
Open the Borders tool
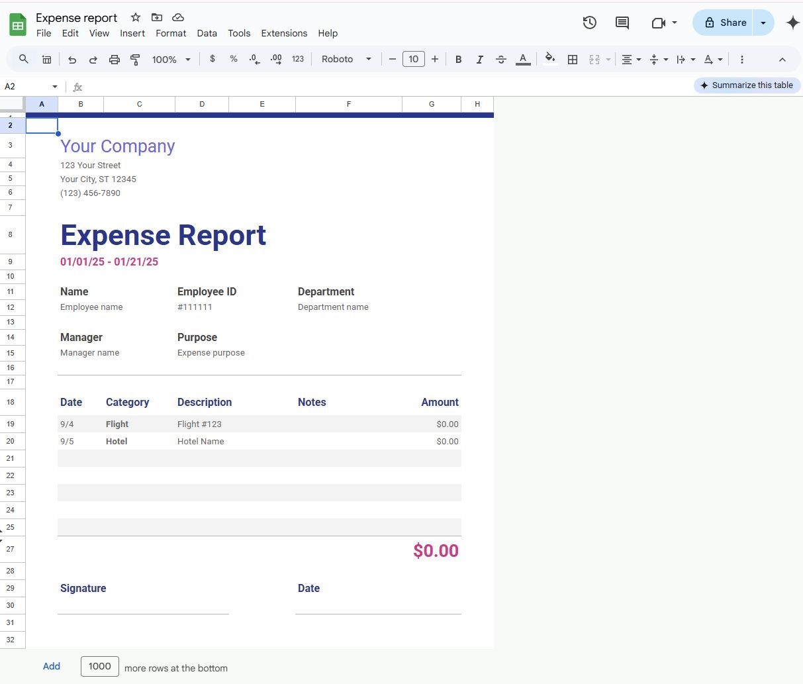pyautogui.click(x=572, y=59)
